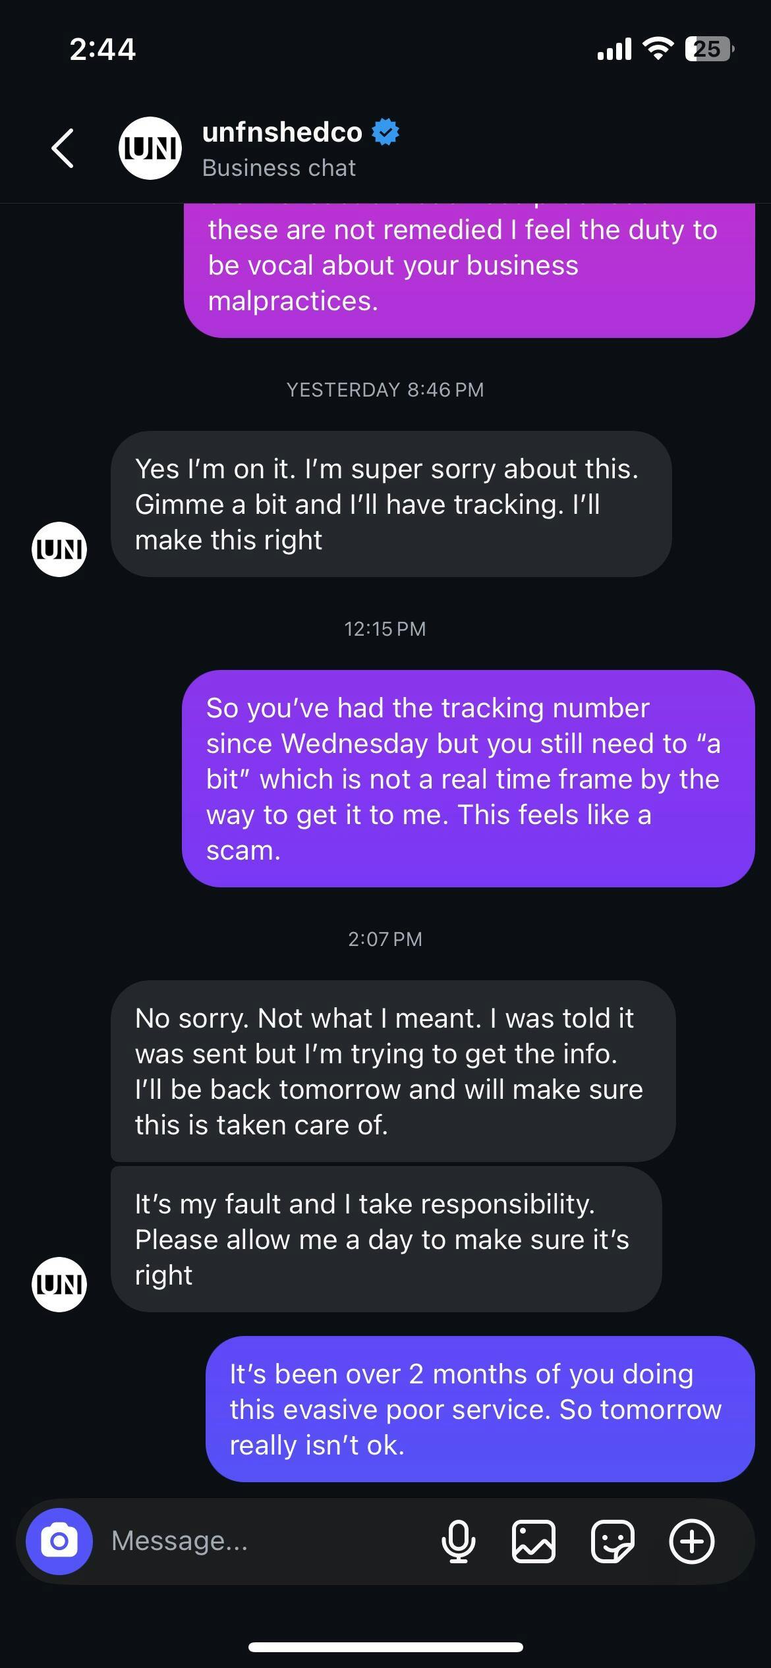Tap the plus icon for more options
Screen dimensions: 771x1668
pyautogui.click(x=691, y=1542)
